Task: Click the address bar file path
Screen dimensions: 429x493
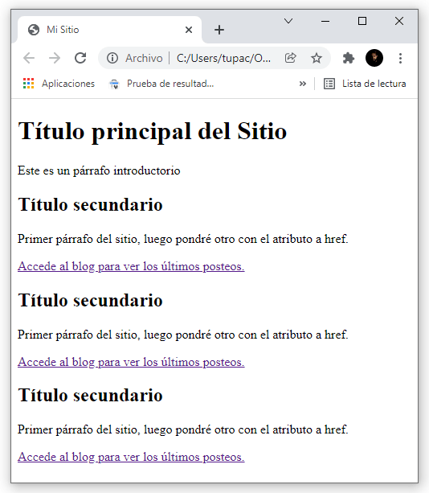Action: point(223,58)
